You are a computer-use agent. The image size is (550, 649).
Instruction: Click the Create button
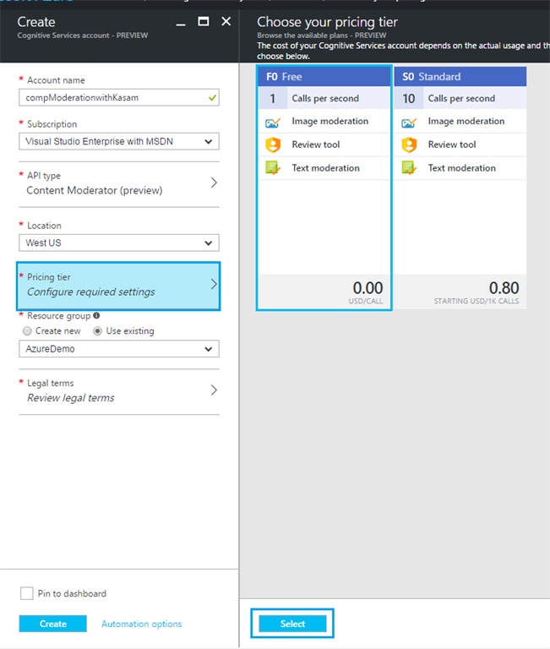coord(53,624)
